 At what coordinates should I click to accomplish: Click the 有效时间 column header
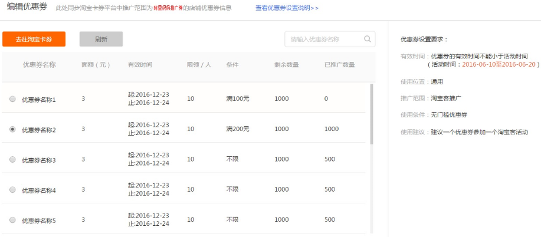point(140,64)
